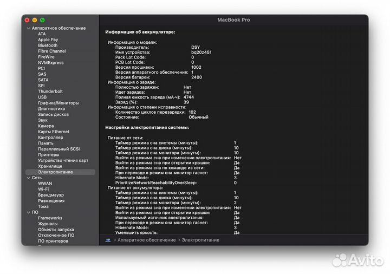
Task: Select Устройство чтения карт entry
Action: click(63, 161)
